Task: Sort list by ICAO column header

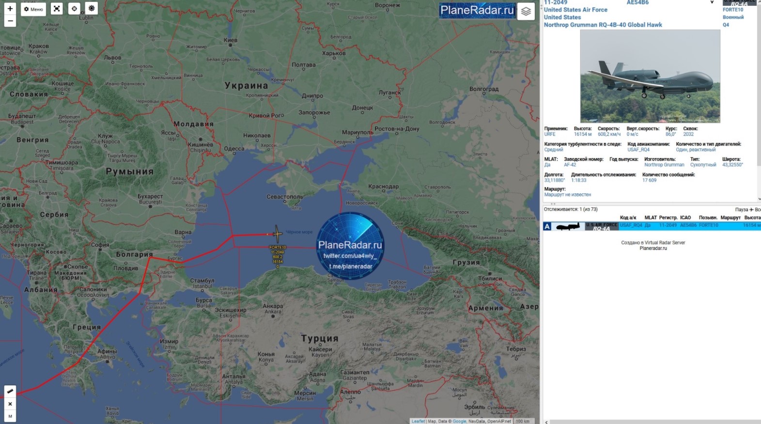Action: click(x=685, y=218)
